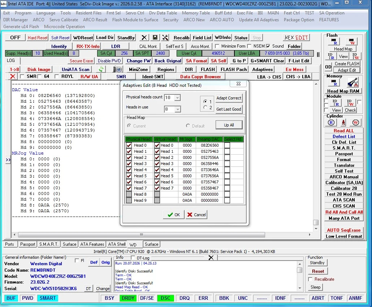This screenshot has width=372, height=307.
Task: Click the Preamp DAC cell 082D6560
Action: (x=209, y=145)
